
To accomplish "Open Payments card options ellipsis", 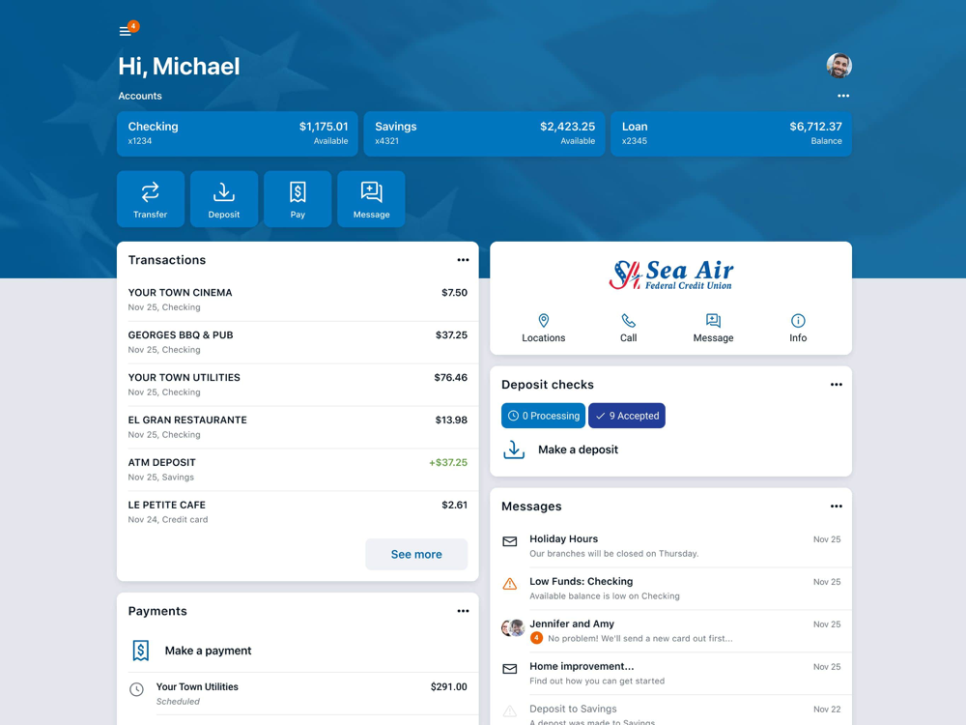I will click(463, 611).
